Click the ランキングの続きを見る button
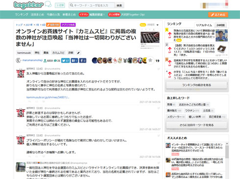Screen dimensions: 240x179 (x=196, y=85)
